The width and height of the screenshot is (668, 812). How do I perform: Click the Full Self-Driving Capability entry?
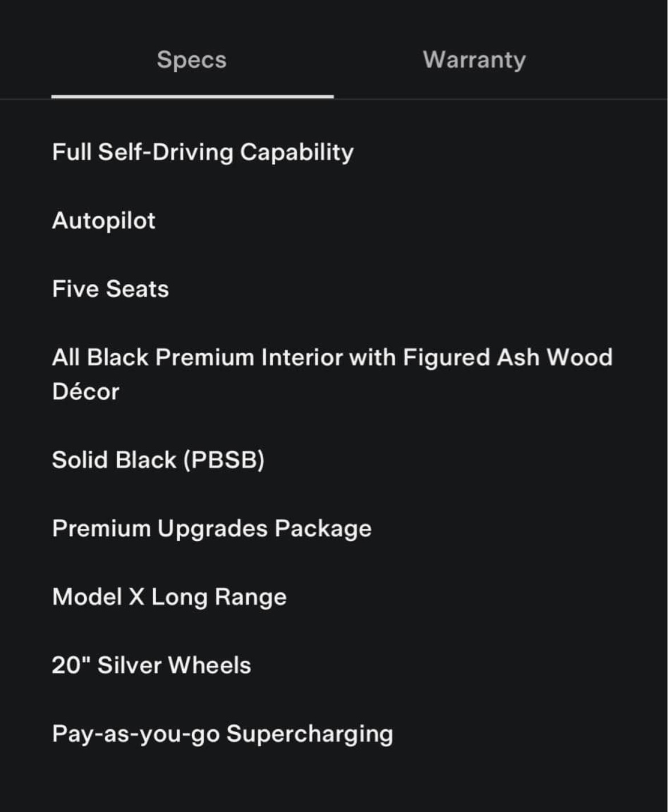tap(203, 152)
